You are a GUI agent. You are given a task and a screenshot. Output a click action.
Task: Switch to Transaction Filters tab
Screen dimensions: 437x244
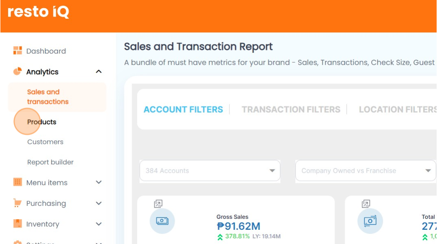[x=291, y=109]
